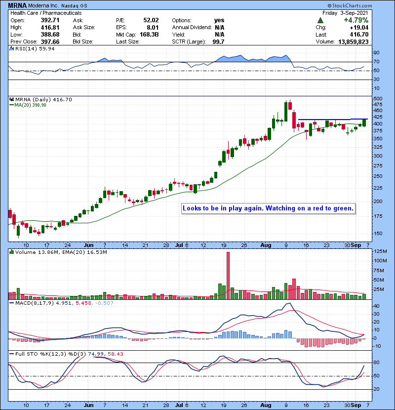Click the green up-arrow price change icon

click(320, 20)
